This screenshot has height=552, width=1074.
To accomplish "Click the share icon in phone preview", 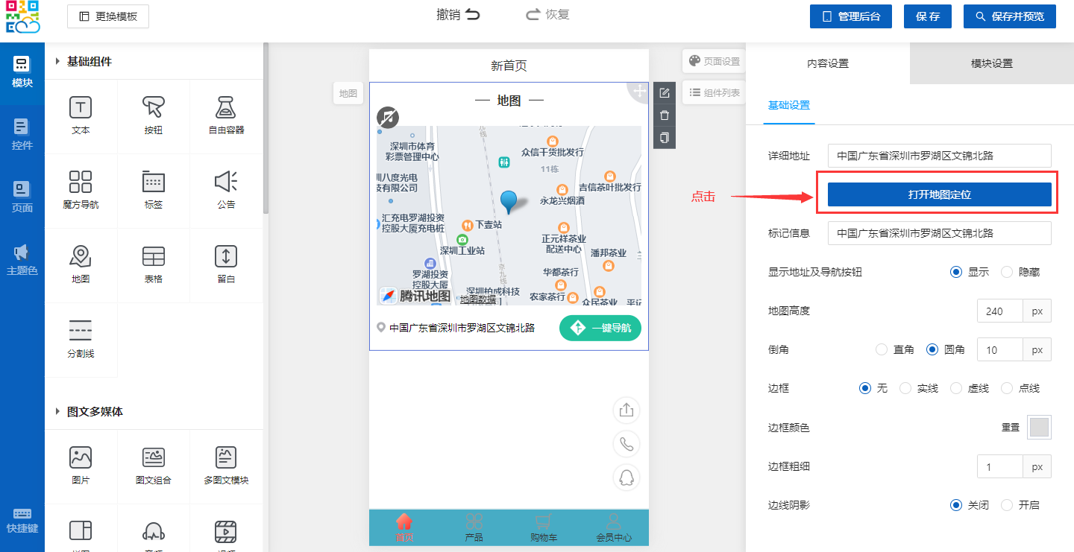I will click(626, 410).
